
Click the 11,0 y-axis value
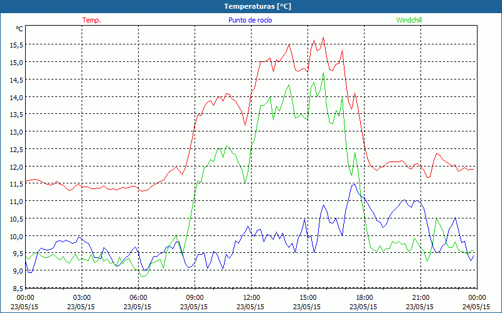[17, 202]
